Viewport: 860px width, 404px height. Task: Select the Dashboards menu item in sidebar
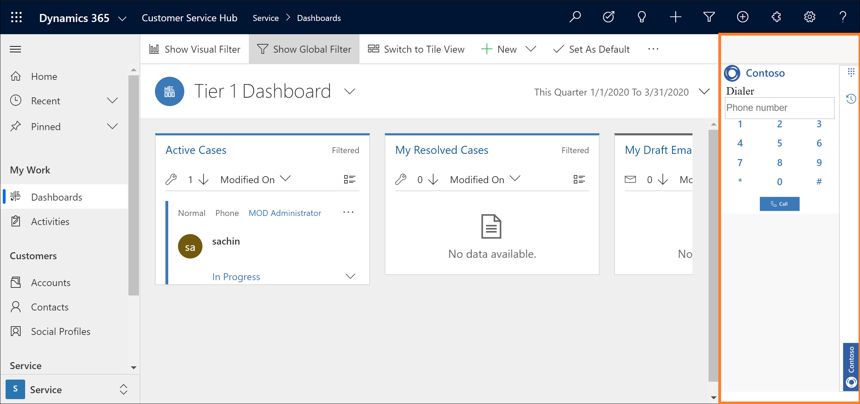(57, 197)
